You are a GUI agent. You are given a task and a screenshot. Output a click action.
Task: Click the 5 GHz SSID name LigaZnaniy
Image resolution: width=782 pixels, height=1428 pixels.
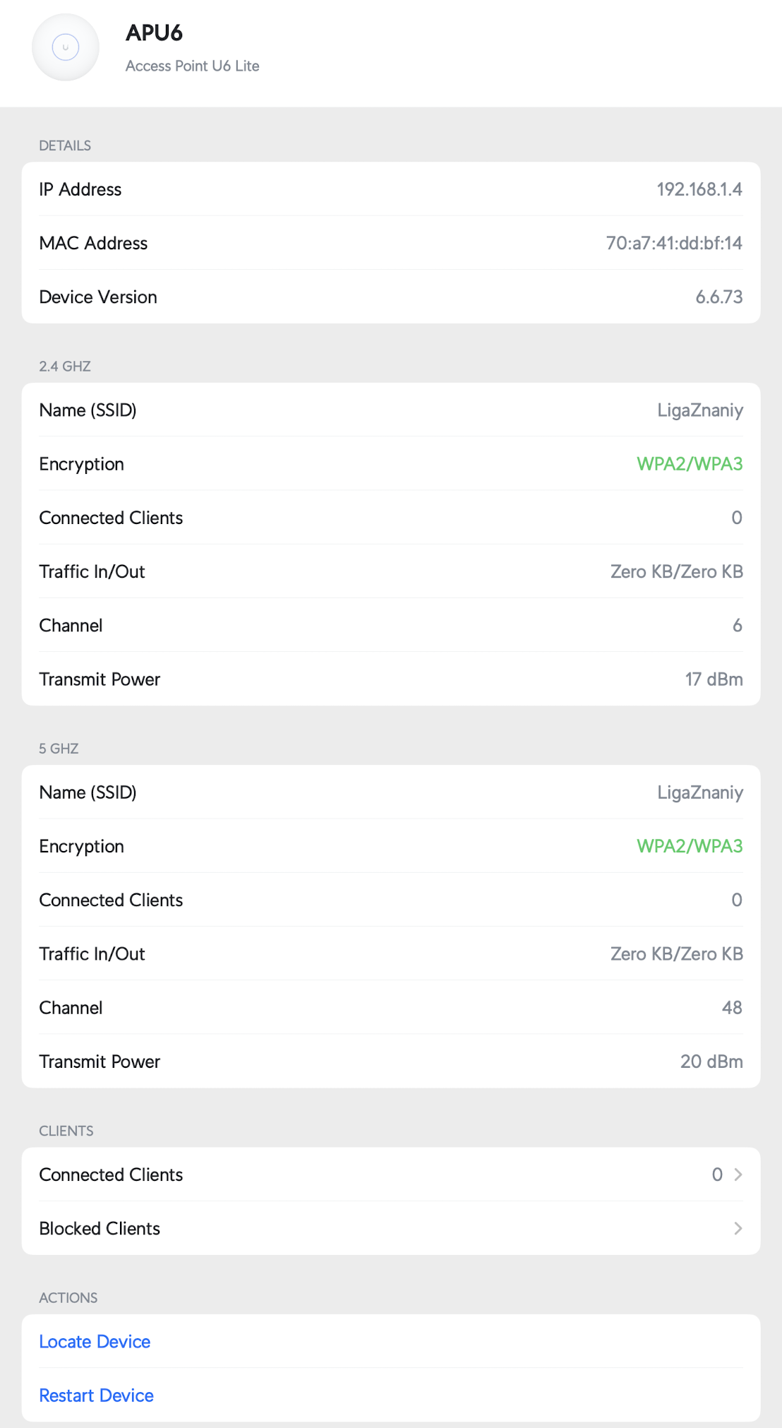click(x=699, y=792)
